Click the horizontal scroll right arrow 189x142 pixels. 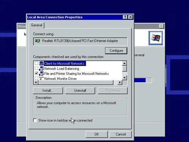pos(120,82)
